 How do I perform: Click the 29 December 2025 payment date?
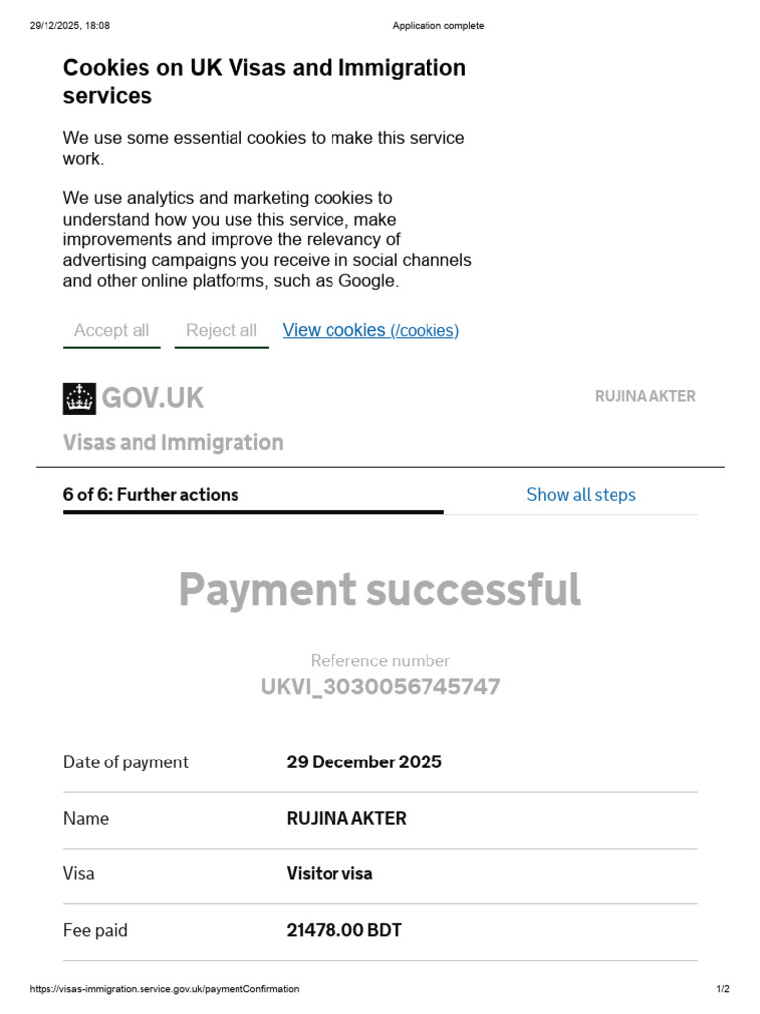364,762
